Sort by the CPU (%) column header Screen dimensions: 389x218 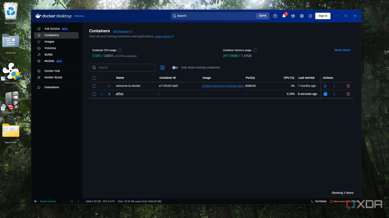pos(289,78)
